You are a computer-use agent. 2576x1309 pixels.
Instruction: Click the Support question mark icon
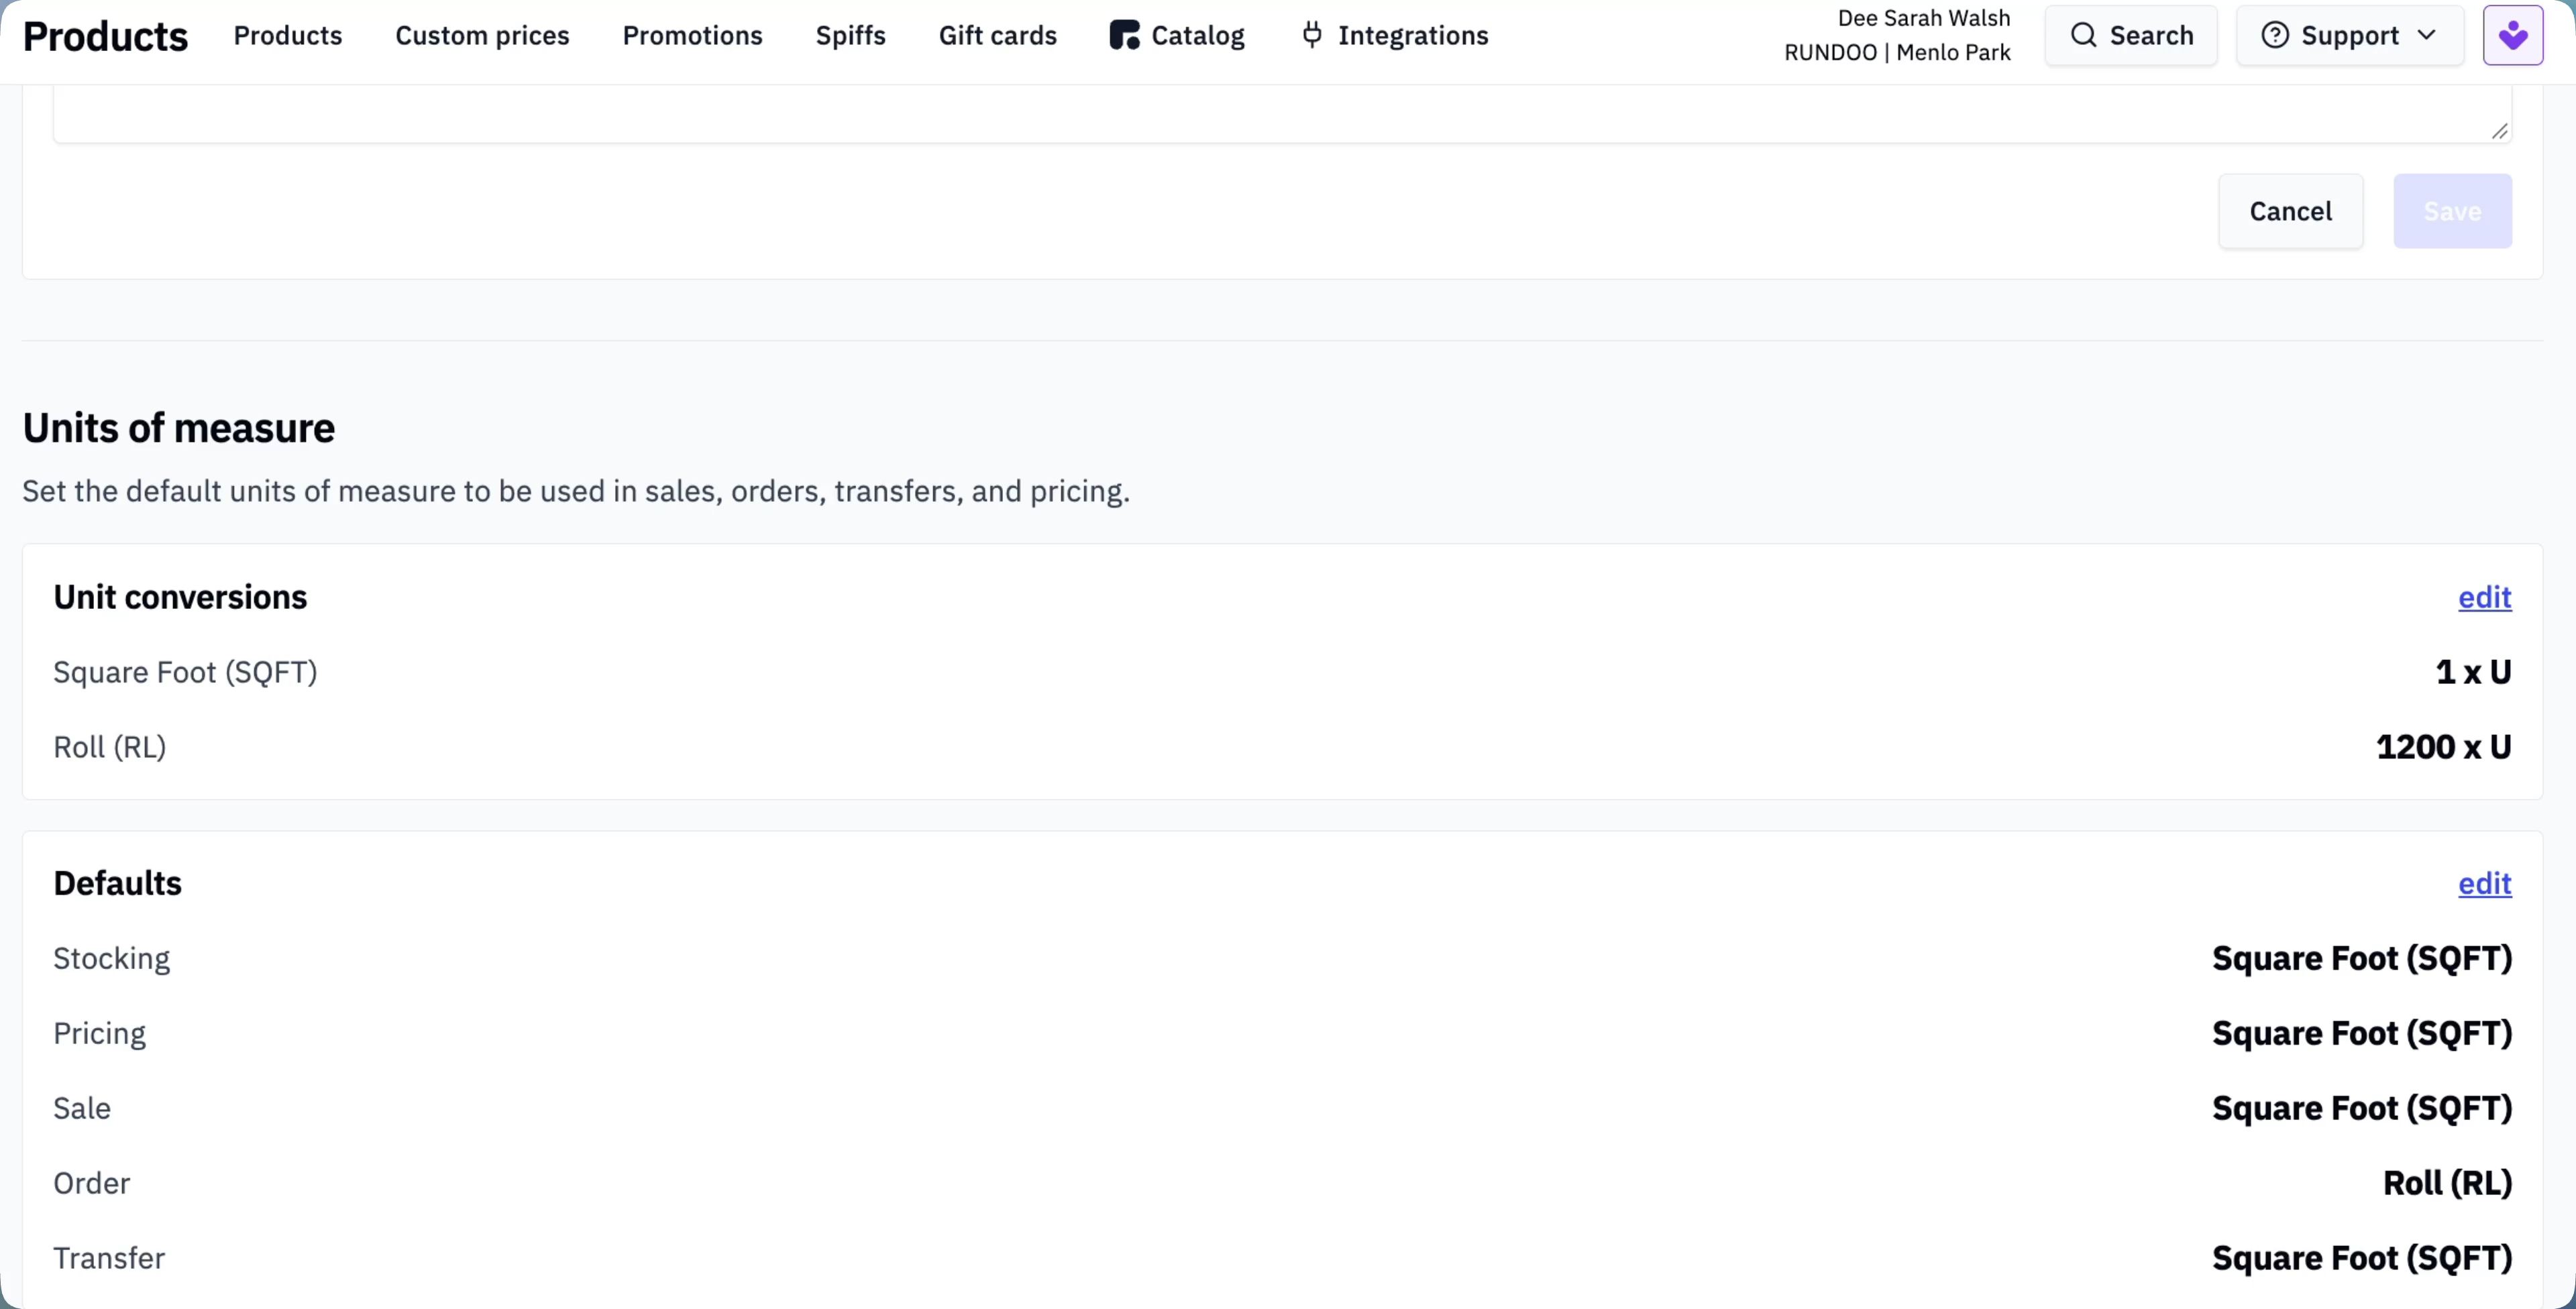click(x=2275, y=35)
